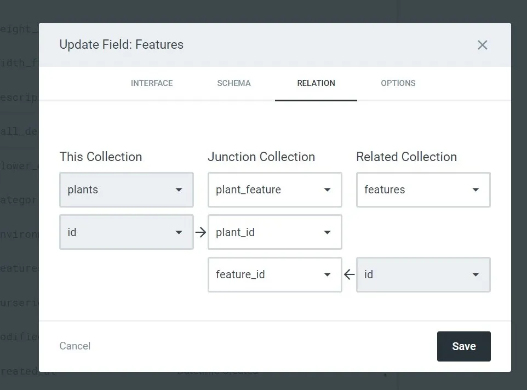Switch to the Interface tab
Screen dimensions: 527x390
(152, 83)
